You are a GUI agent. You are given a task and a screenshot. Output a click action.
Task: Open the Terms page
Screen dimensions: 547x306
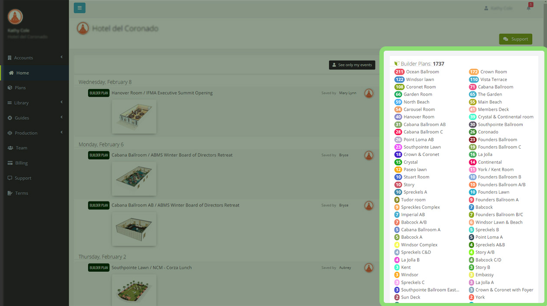coord(34,193)
